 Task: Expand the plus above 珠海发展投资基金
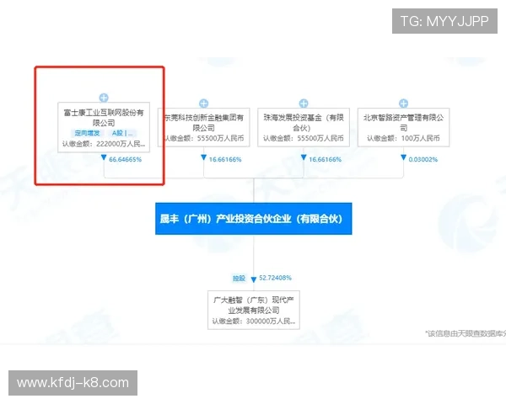pos(304,103)
